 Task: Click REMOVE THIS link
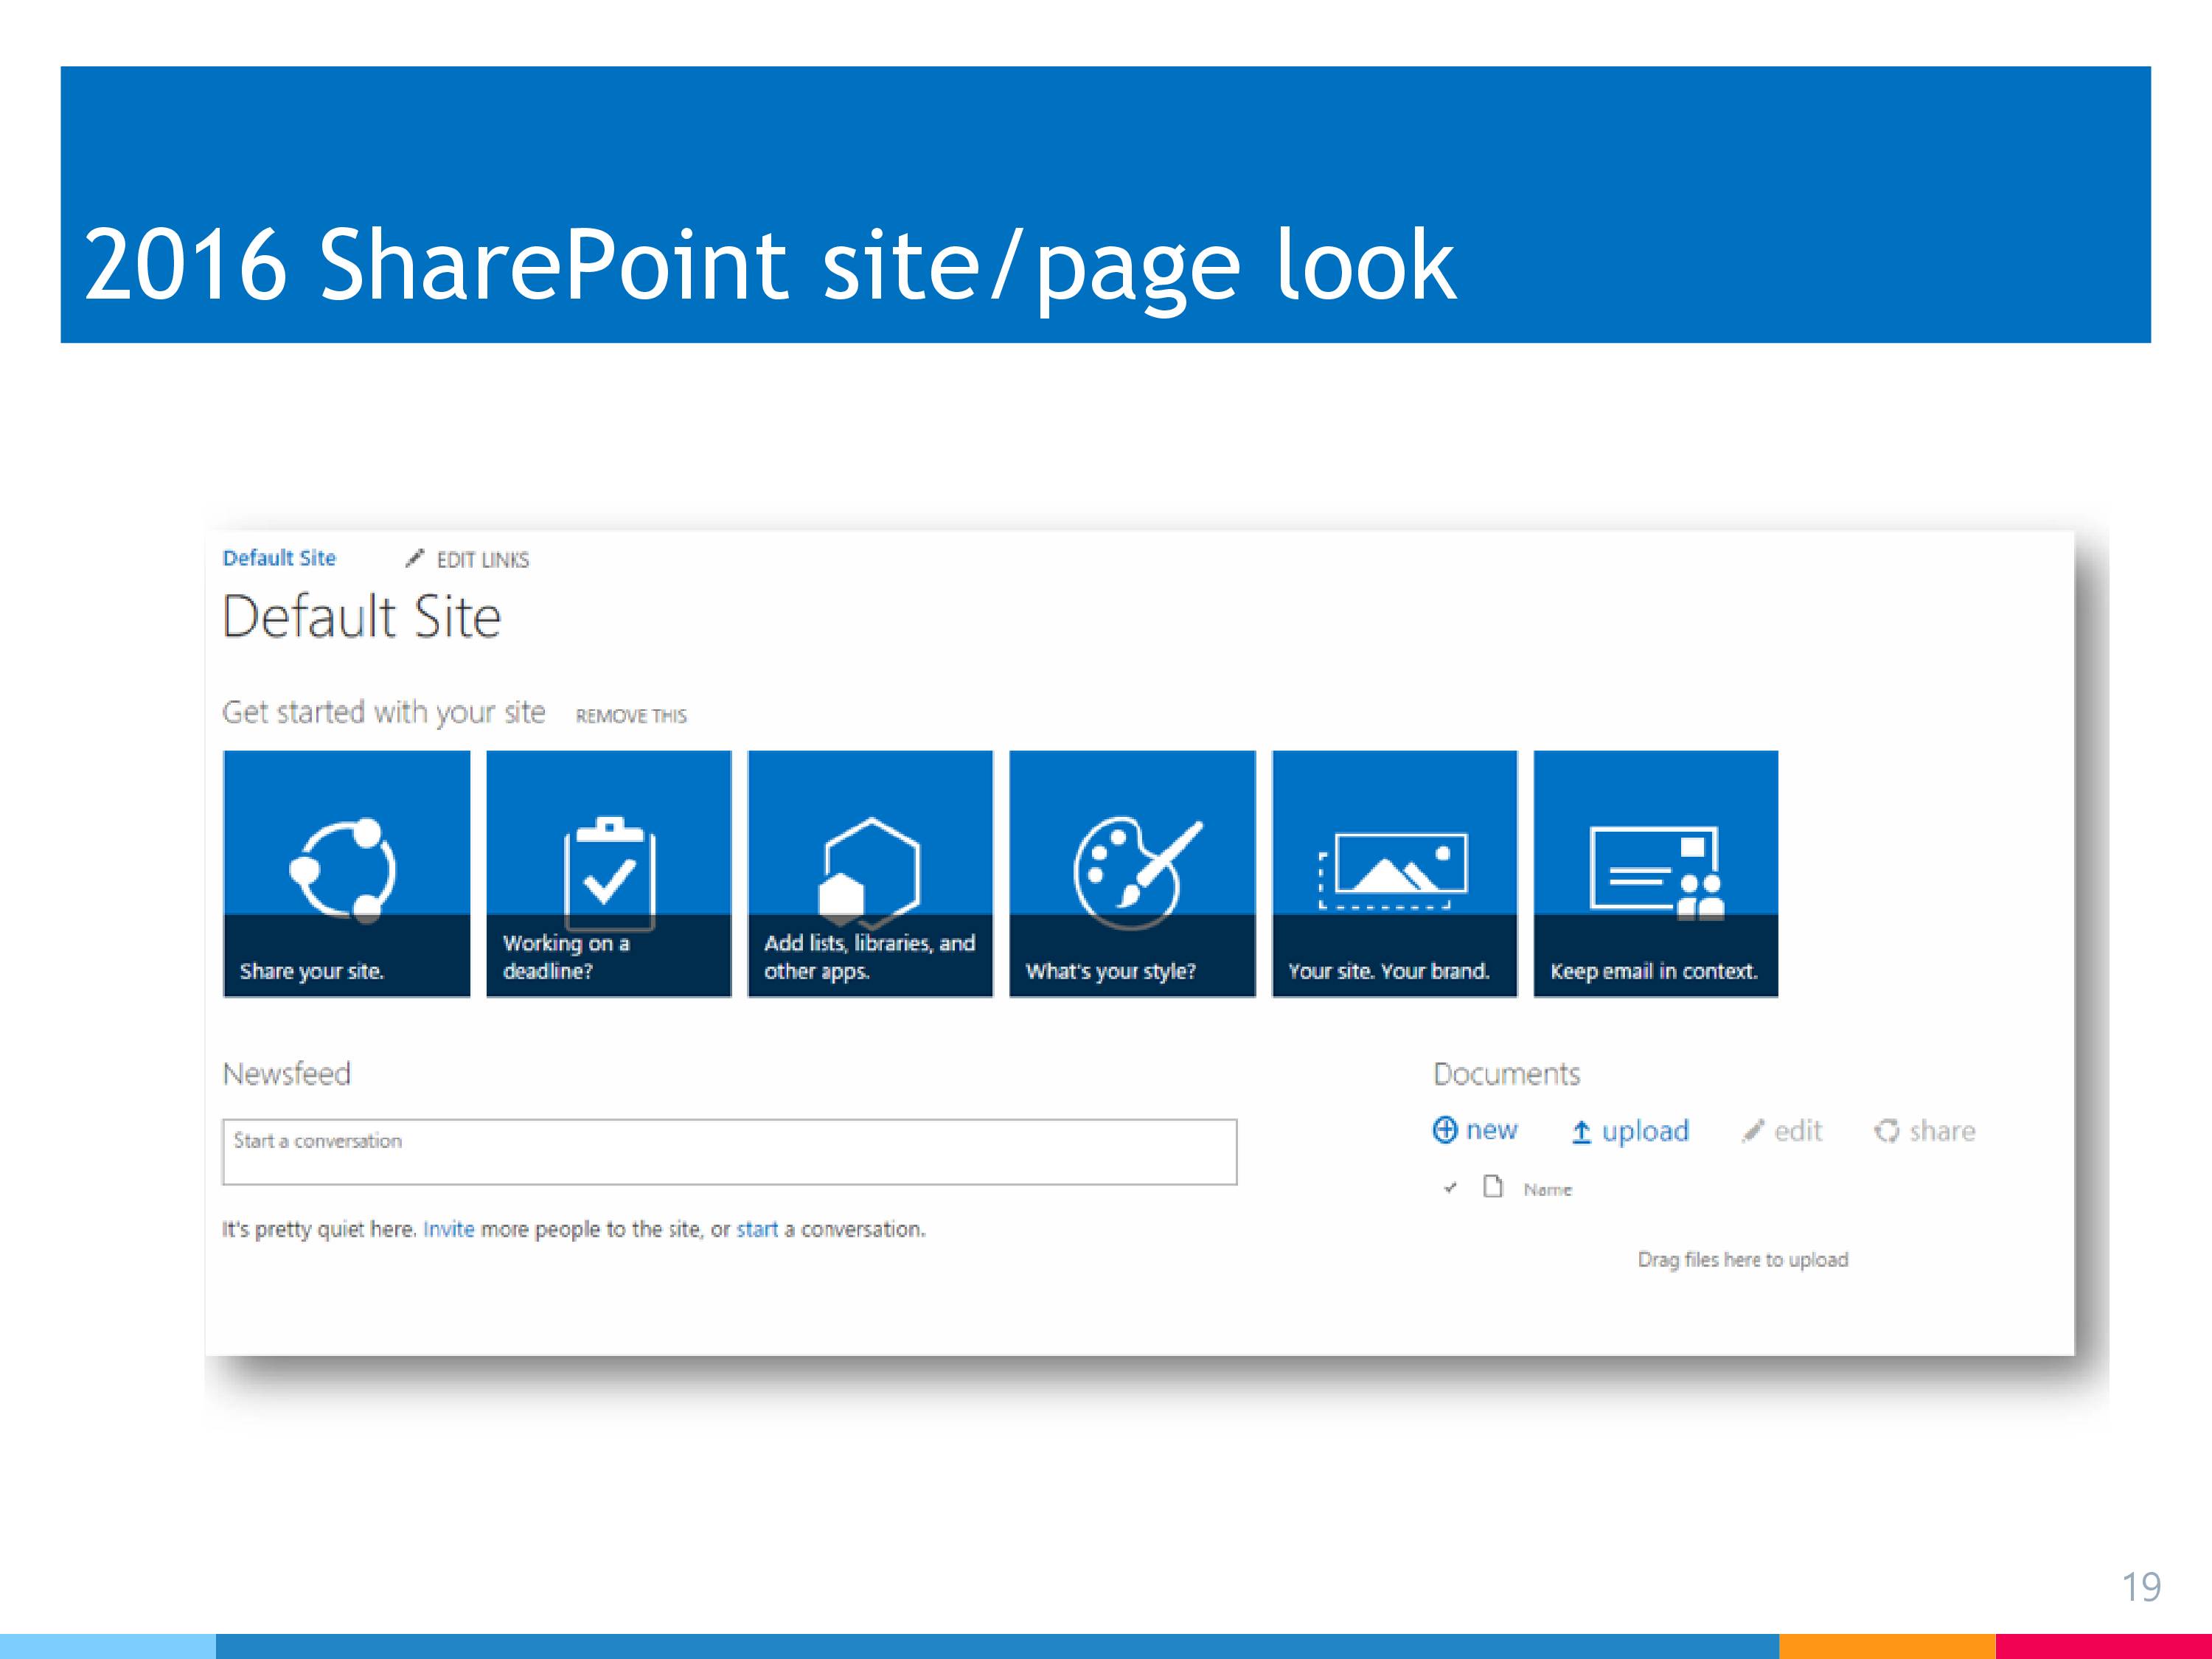click(x=631, y=716)
